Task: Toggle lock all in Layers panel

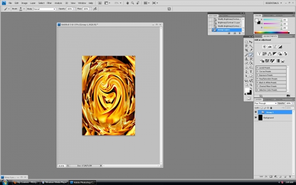Action: point(271,108)
